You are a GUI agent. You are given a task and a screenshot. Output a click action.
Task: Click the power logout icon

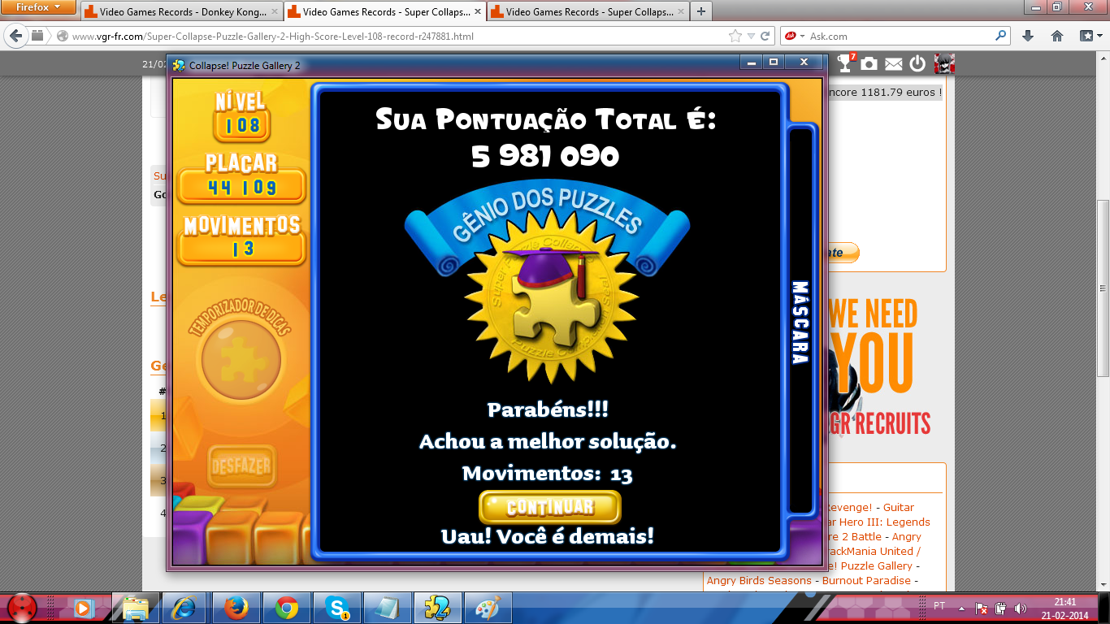pos(917,64)
